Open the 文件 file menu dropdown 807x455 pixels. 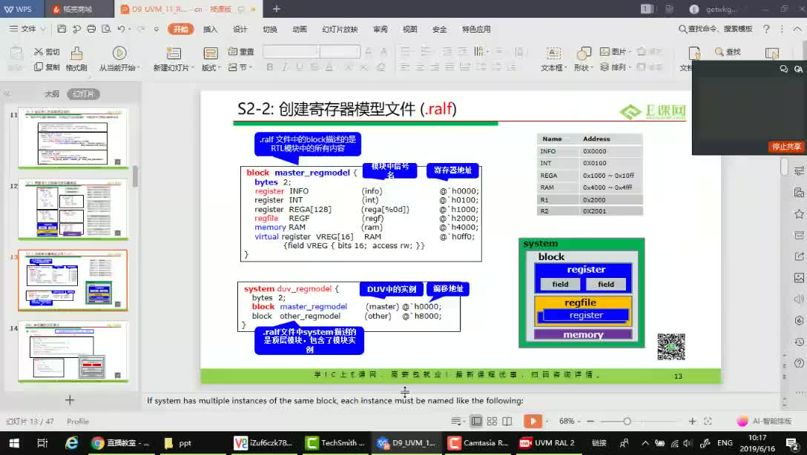coord(27,29)
